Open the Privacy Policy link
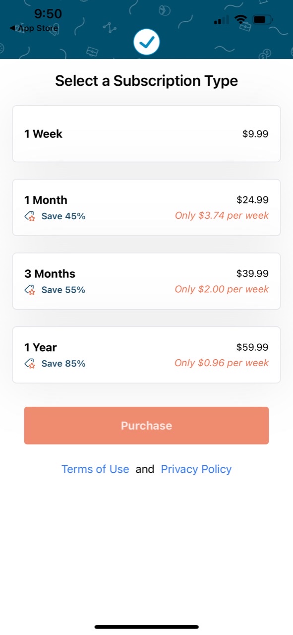Viewport: 293px width, 635px height. coord(196,469)
